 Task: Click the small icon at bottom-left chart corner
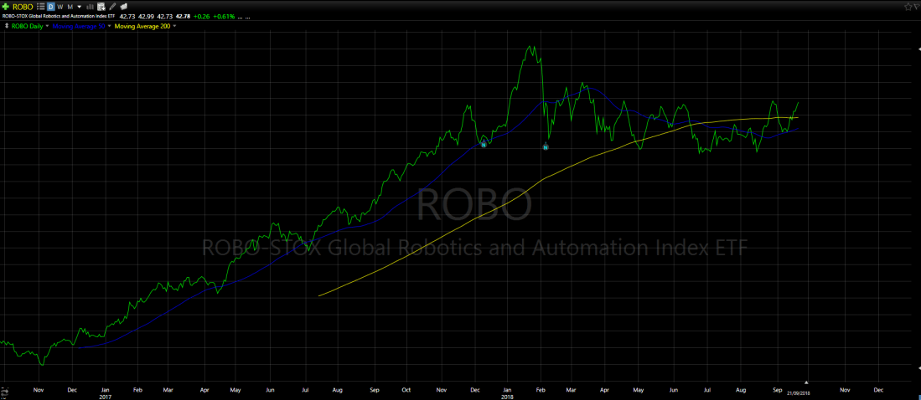pyautogui.click(x=5, y=393)
